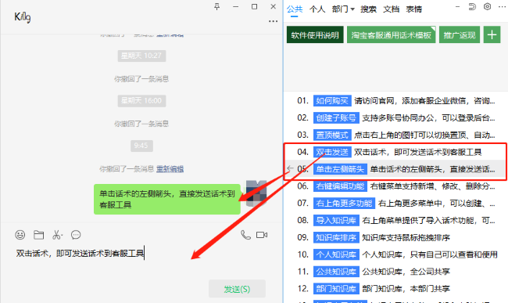Screen dimensions: 508x303
Task: Switch to the 个人 tab
Action: pyautogui.click(x=317, y=9)
